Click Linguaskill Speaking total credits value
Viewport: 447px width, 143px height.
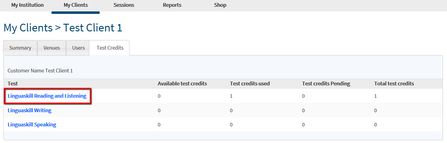(375, 125)
